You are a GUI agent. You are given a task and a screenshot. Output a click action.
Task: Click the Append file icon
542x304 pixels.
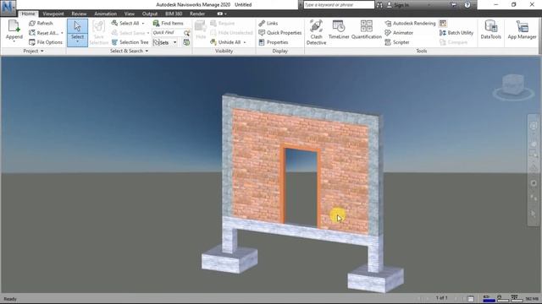click(x=14, y=26)
